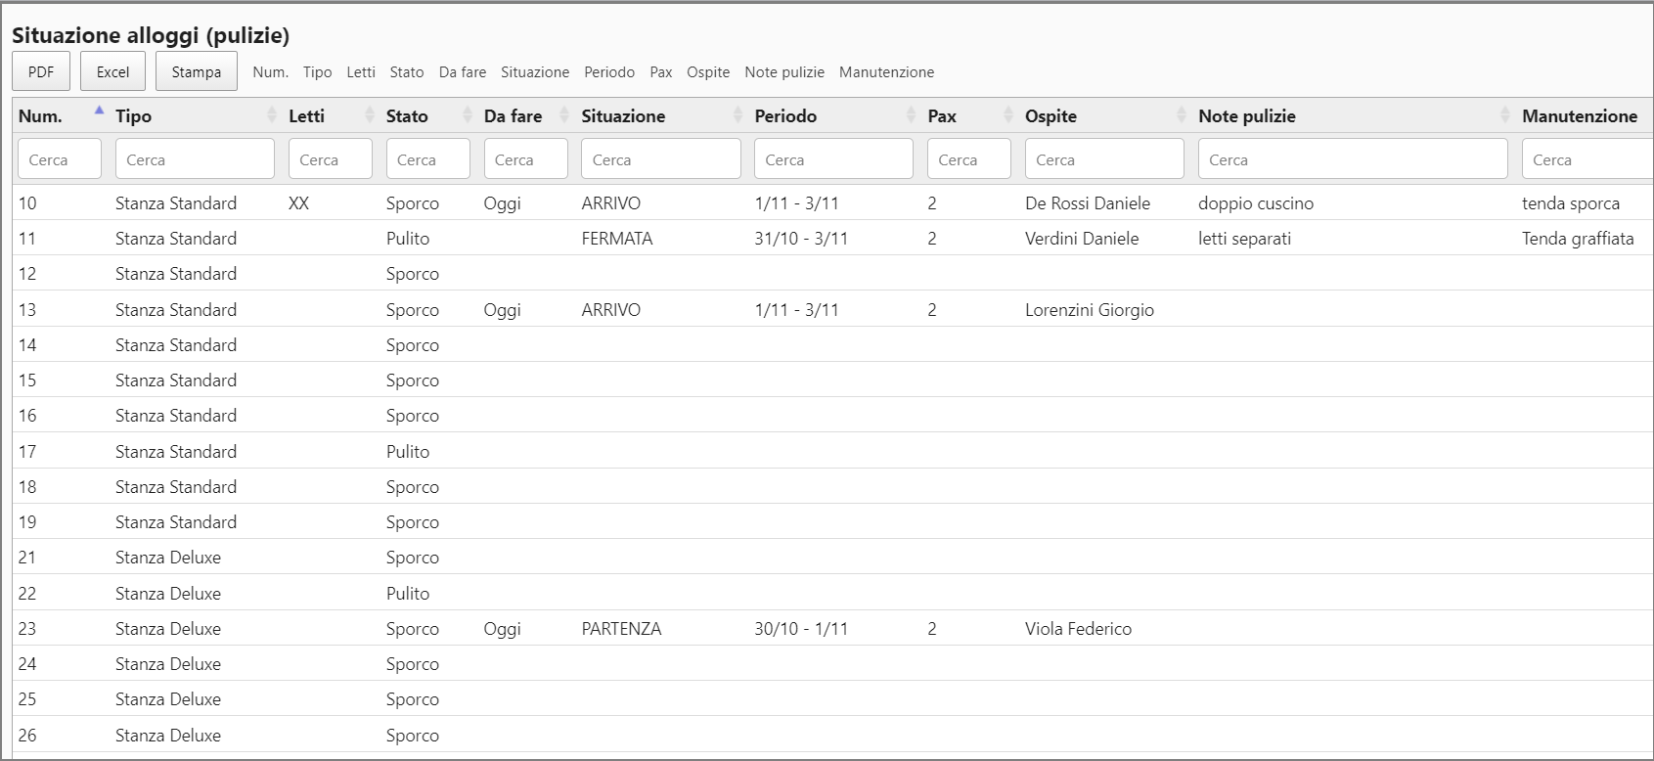Screen dimensions: 1654x761
Task: Click the Stato filter search field
Action: click(x=427, y=159)
